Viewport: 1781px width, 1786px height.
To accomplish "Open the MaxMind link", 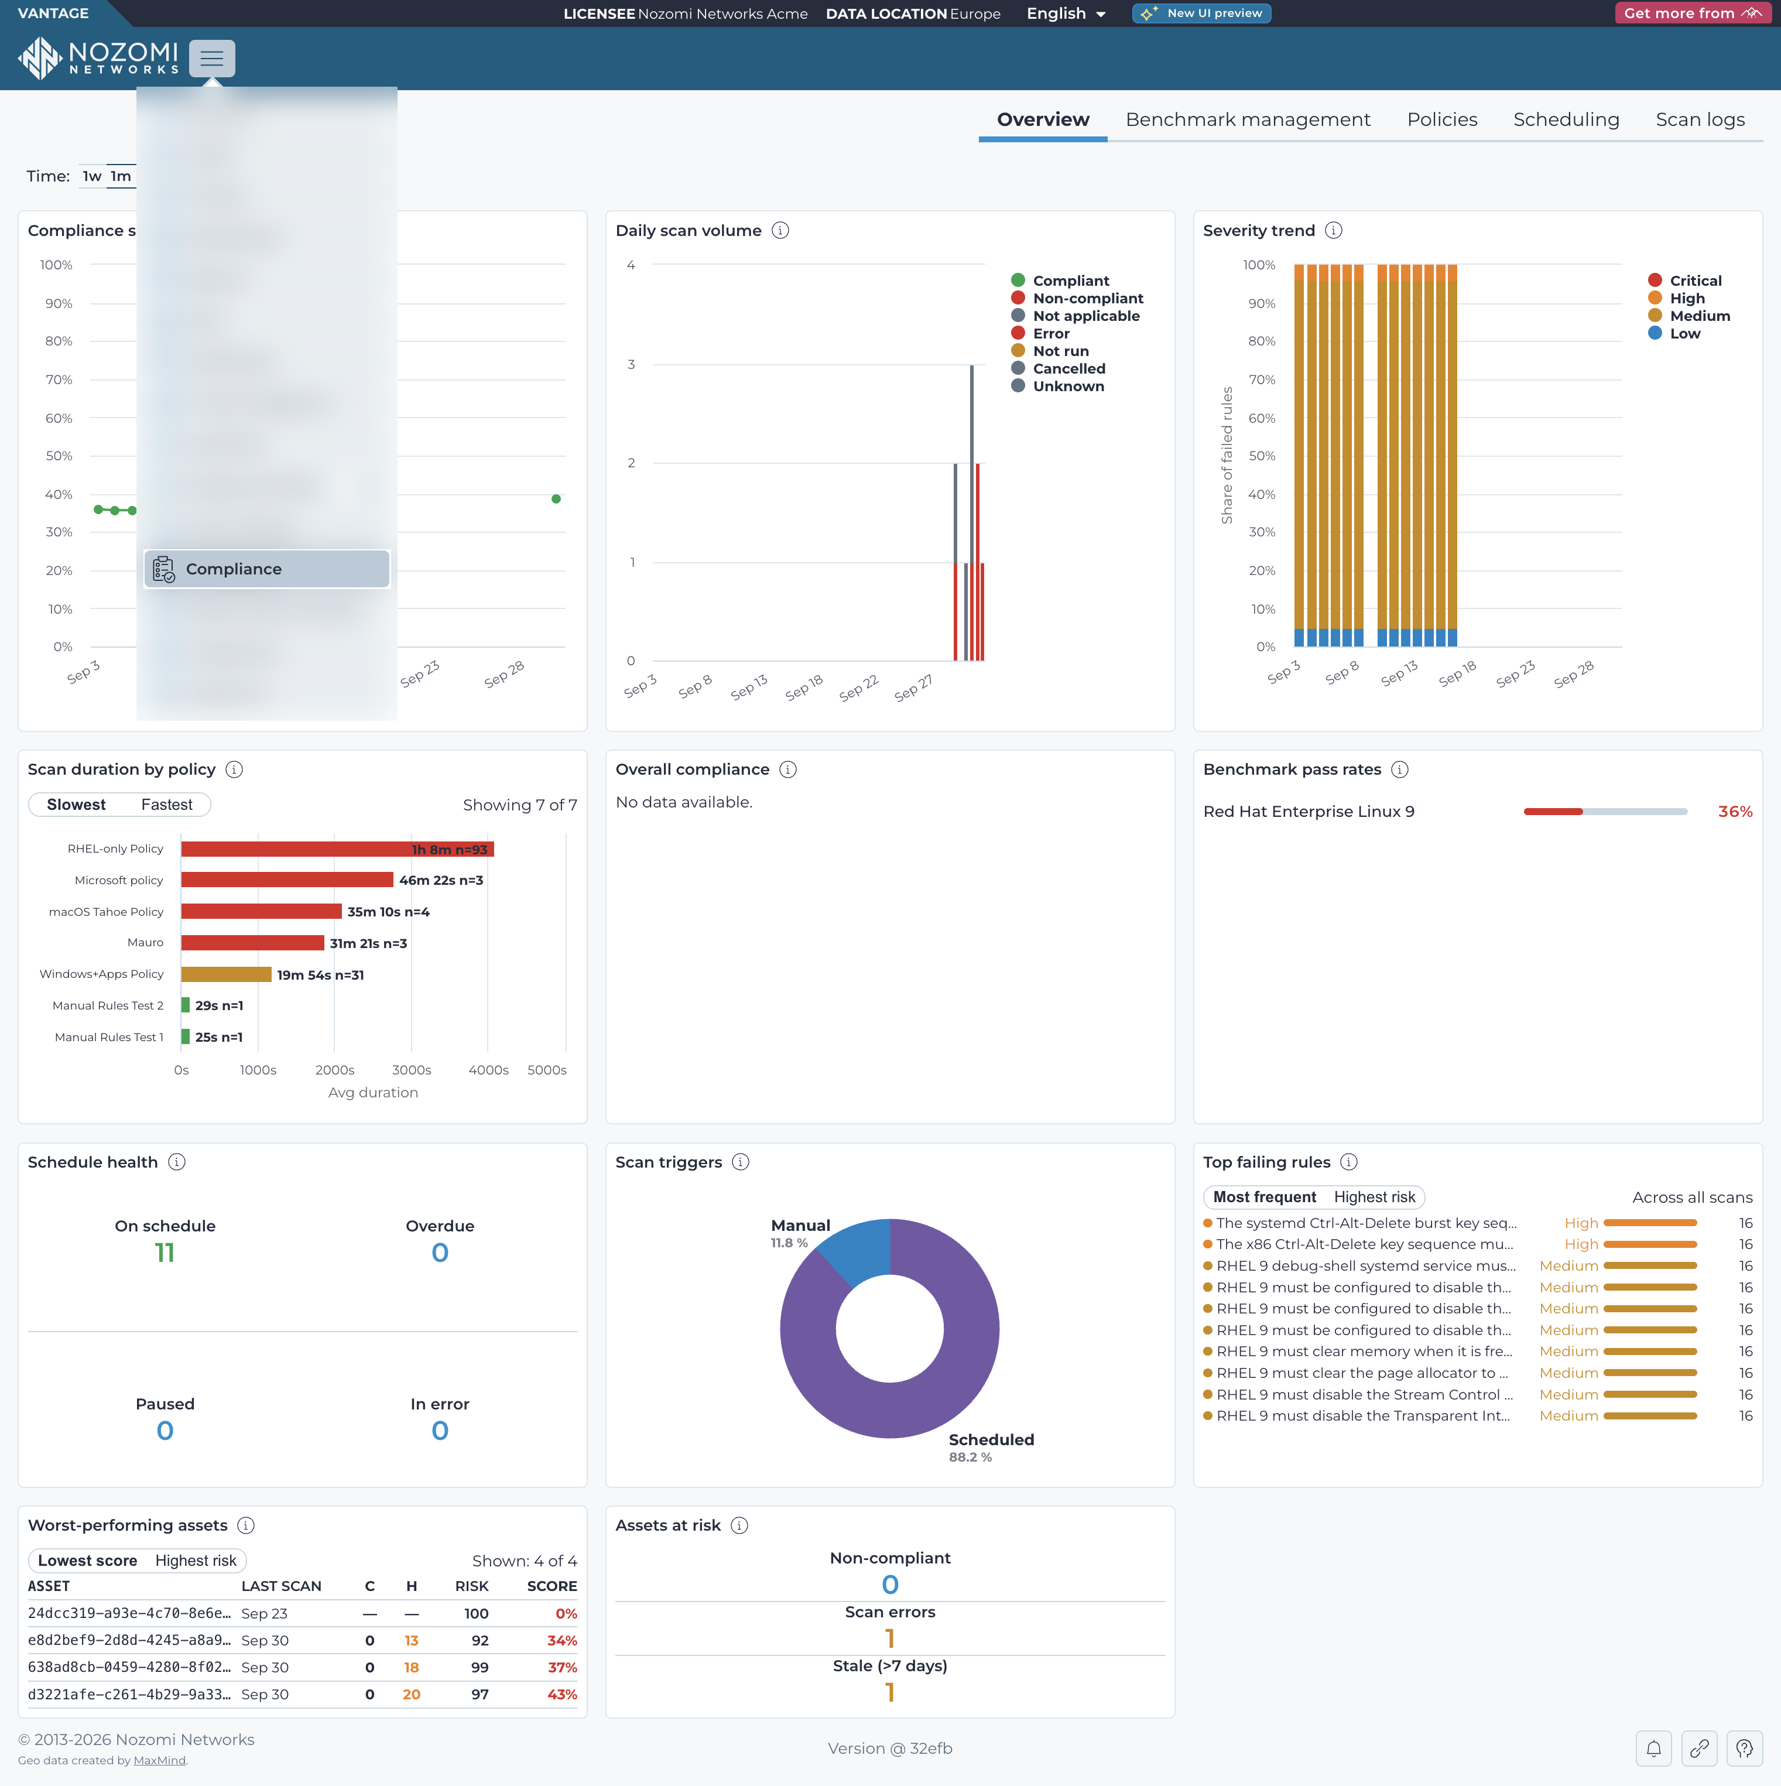I will (x=159, y=1760).
